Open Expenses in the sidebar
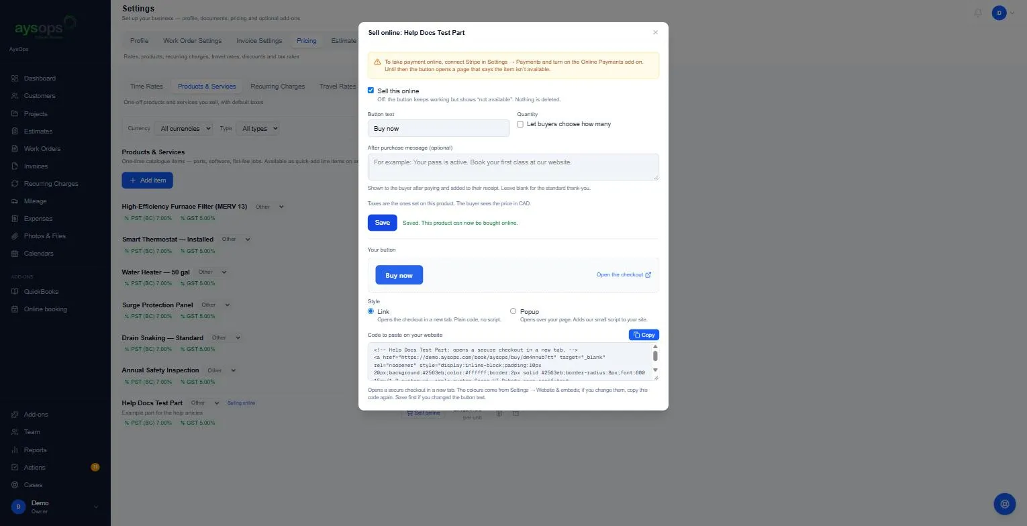The image size is (1027, 526). 38,218
